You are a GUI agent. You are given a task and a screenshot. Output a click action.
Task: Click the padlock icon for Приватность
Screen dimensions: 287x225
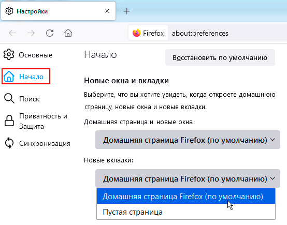[x=9, y=121]
